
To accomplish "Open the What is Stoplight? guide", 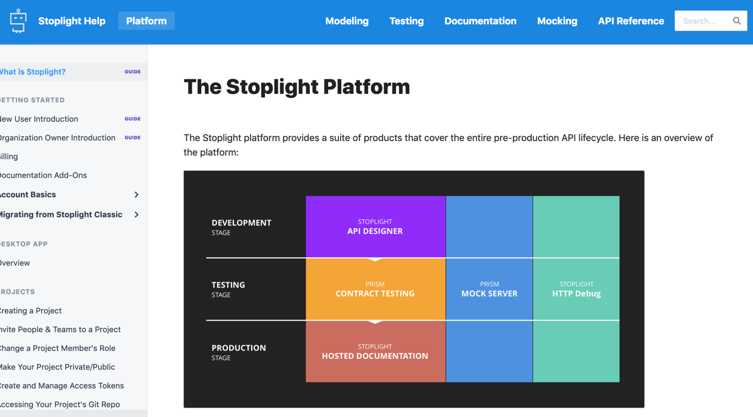I will 33,71.
